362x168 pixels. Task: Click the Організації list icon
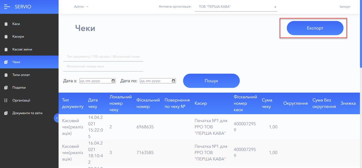6,100
